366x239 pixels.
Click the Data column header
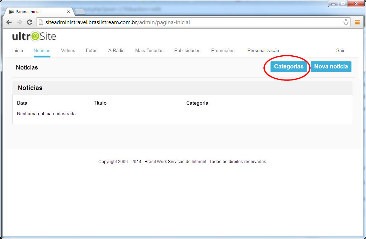pyautogui.click(x=22, y=103)
